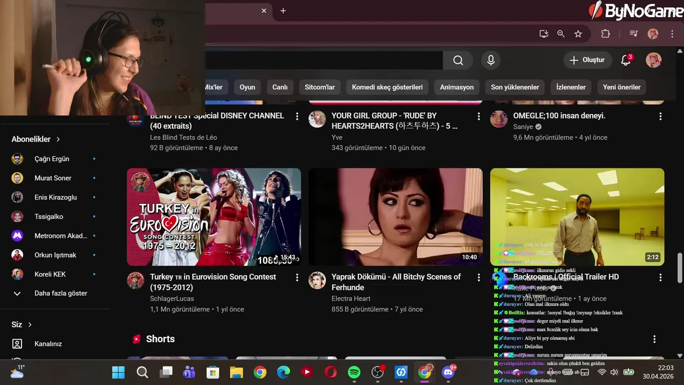Select the Son yüklenenler chip

click(515, 87)
